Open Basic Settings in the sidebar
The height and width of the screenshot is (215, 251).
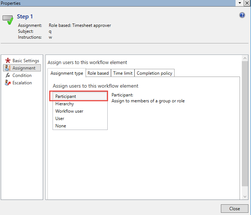[x=26, y=61]
